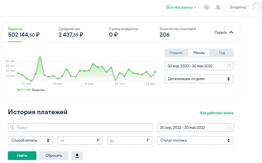Expand the Все магазины dropdown

click(x=181, y=7)
